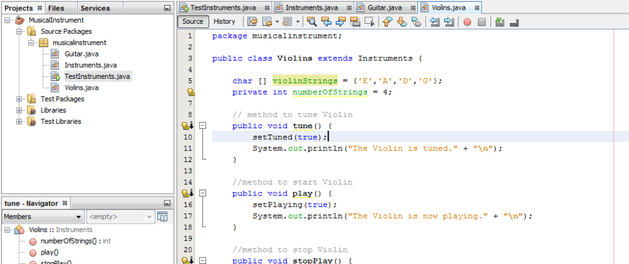Image resolution: width=629 pixels, height=264 pixels.
Task: Expand the Test Packages tree node
Action: (x=19, y=99)
